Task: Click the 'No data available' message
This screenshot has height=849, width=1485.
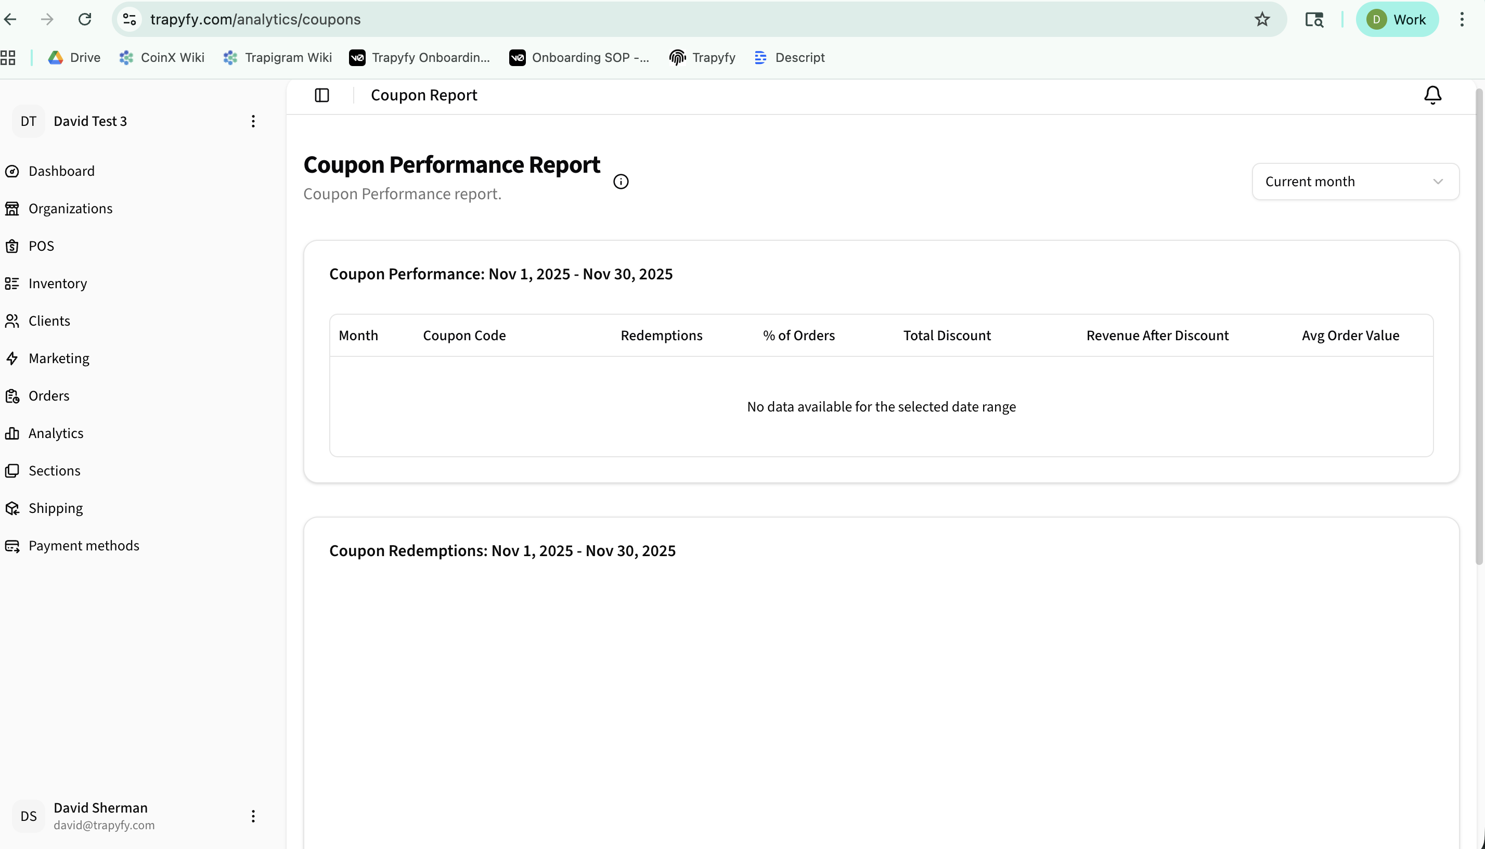Action: [x=881, y=406]
